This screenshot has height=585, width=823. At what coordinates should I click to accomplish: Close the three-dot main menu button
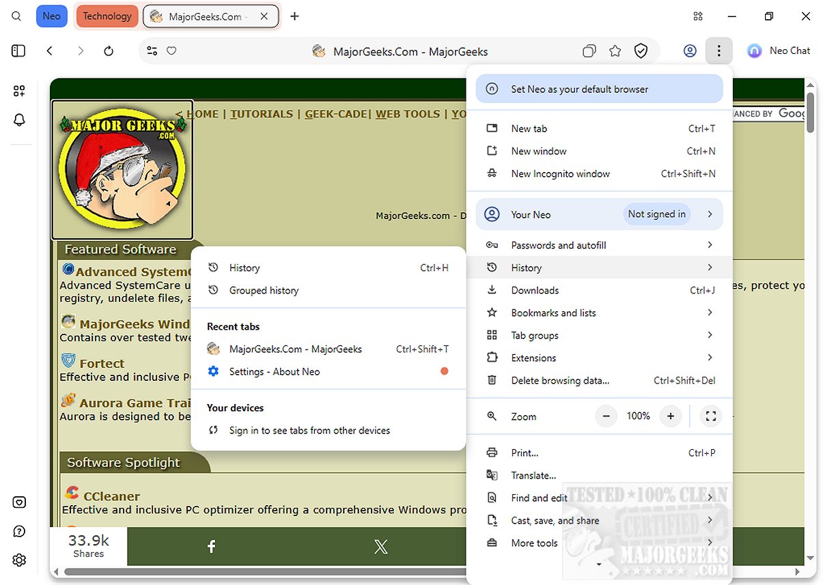click(x=719, y=51)
